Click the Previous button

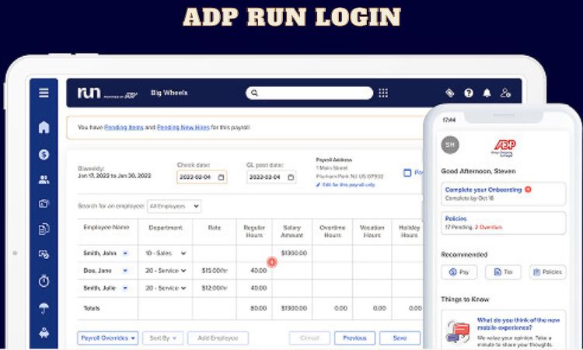(x=354, y=338)
